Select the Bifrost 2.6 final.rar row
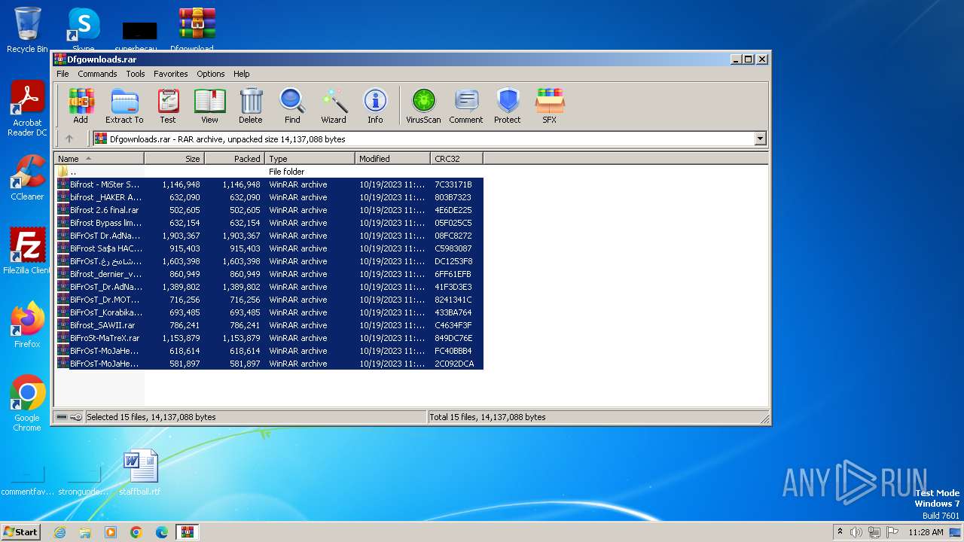 [x=269, y=210]
